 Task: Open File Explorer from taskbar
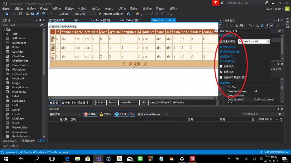77,159
